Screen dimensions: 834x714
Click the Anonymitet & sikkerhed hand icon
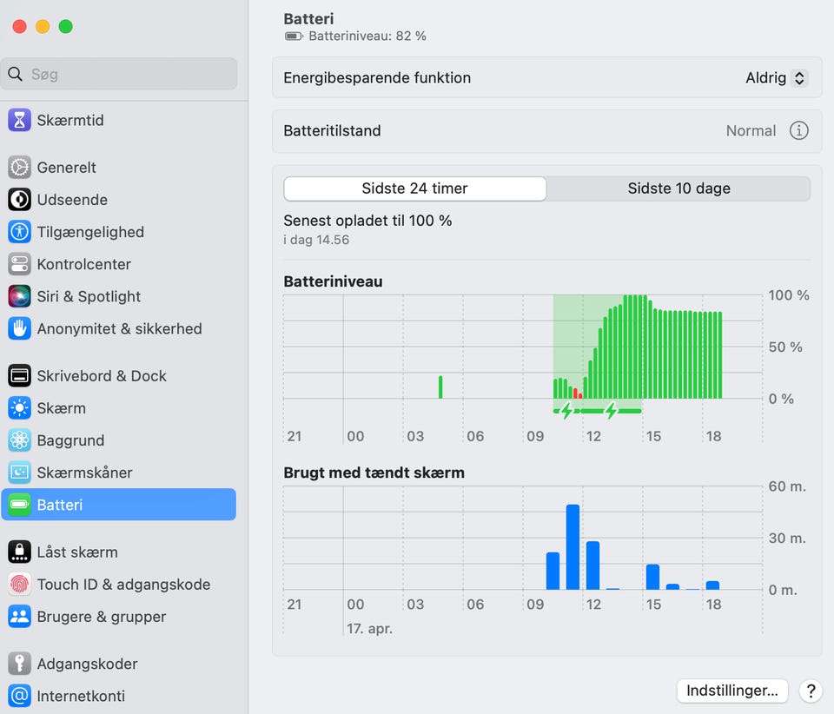pyautogui.click(x=20, y=328)
